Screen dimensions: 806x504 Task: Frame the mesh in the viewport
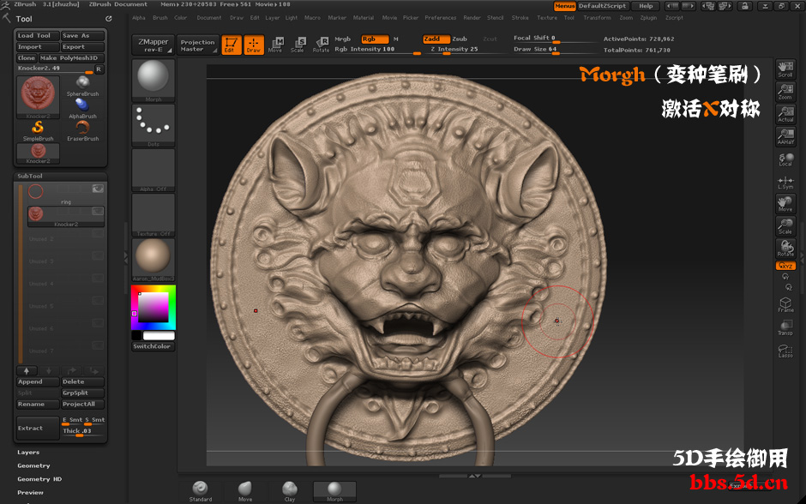pyautogui.click(x=785, y=304)
